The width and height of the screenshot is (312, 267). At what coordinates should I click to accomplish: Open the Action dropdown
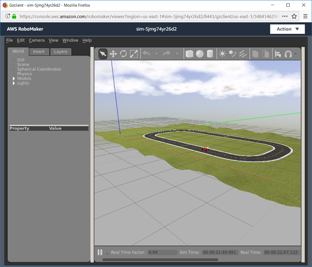[x=287, y=29]
